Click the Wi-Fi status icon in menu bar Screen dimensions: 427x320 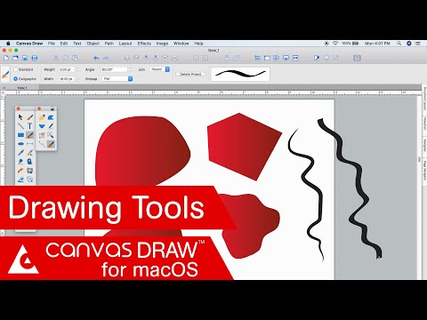point(335,44)
